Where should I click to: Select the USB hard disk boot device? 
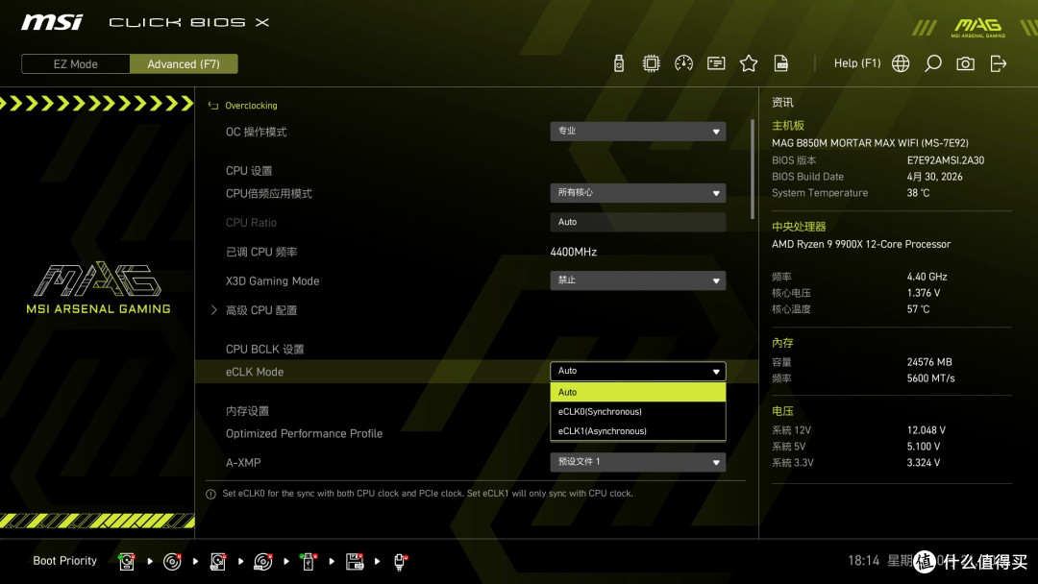tap(218, 562)
